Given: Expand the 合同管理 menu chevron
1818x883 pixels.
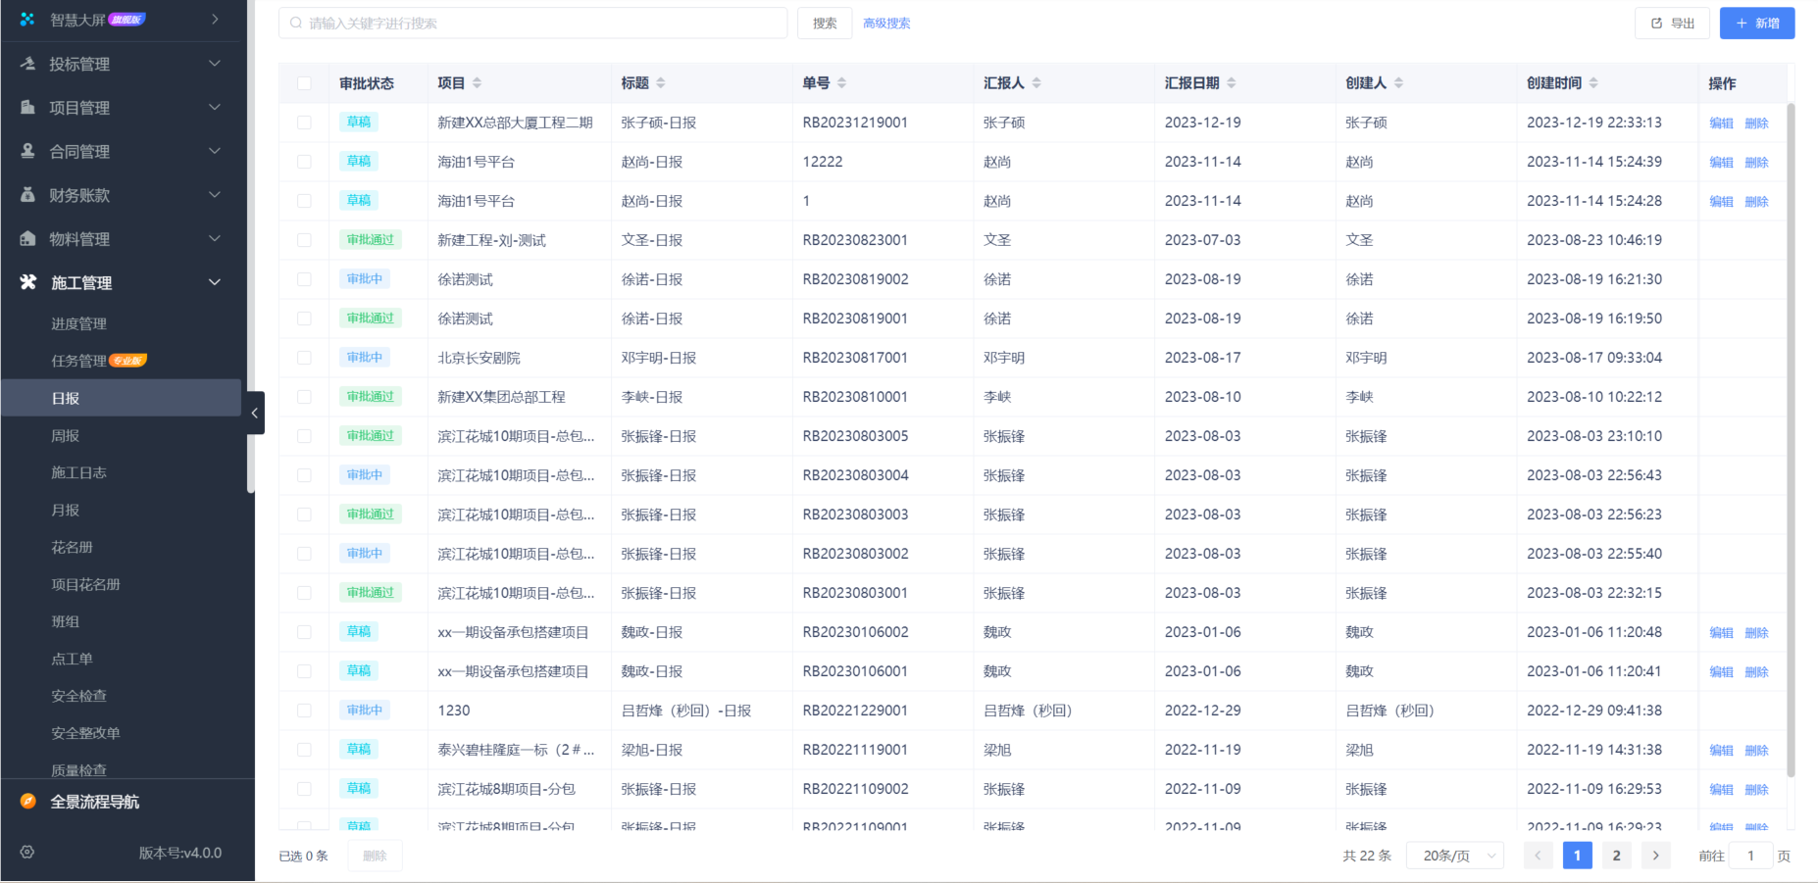Looking at the screenshot, I should (215, 151).
